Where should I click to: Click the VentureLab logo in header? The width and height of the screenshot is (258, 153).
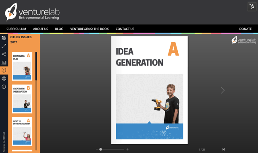(32, 12)
